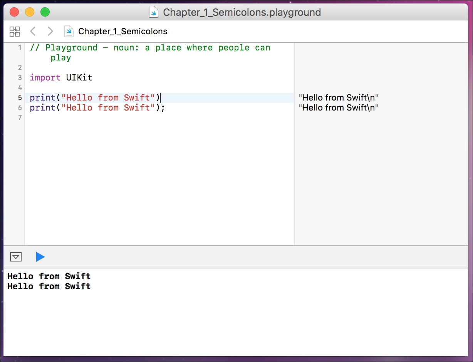
Task: Go forward with the right chevron
Action: click(x=50, y=31)
